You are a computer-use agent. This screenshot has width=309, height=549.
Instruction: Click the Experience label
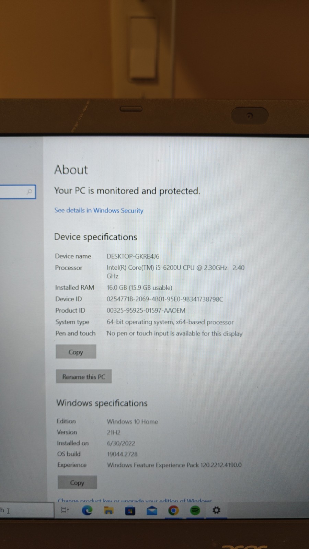tap(72, 465)
